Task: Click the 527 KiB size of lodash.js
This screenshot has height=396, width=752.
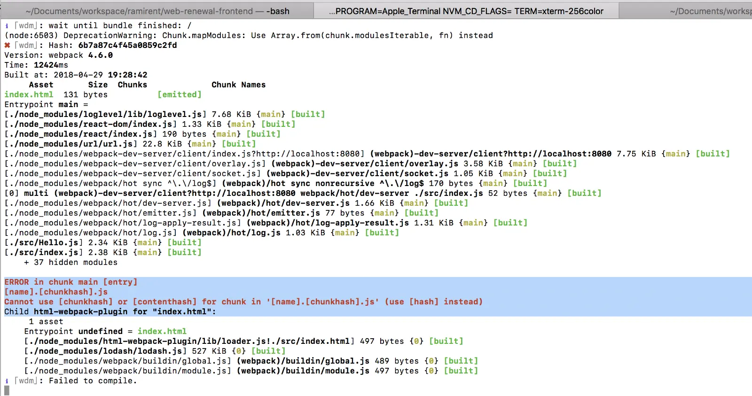Action: click(209, 351)
